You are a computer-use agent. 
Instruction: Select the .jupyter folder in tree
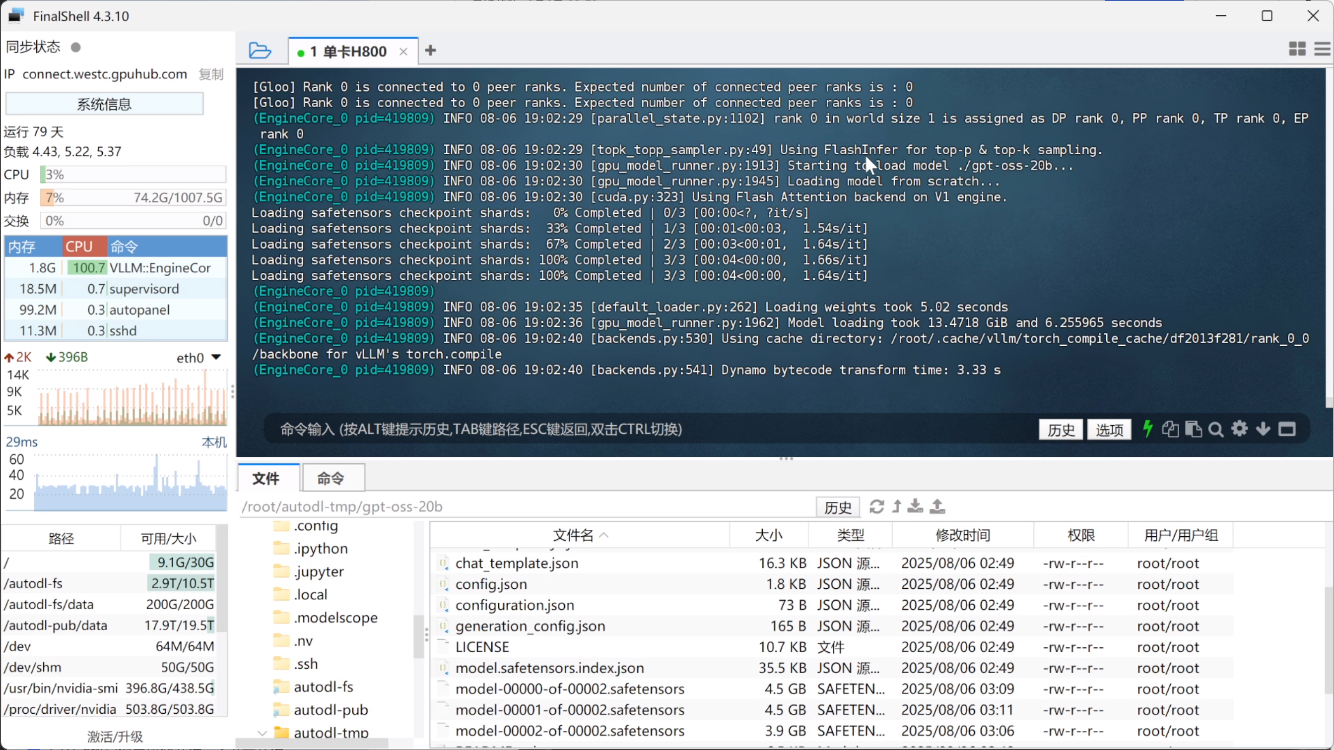tap(319, 571)
